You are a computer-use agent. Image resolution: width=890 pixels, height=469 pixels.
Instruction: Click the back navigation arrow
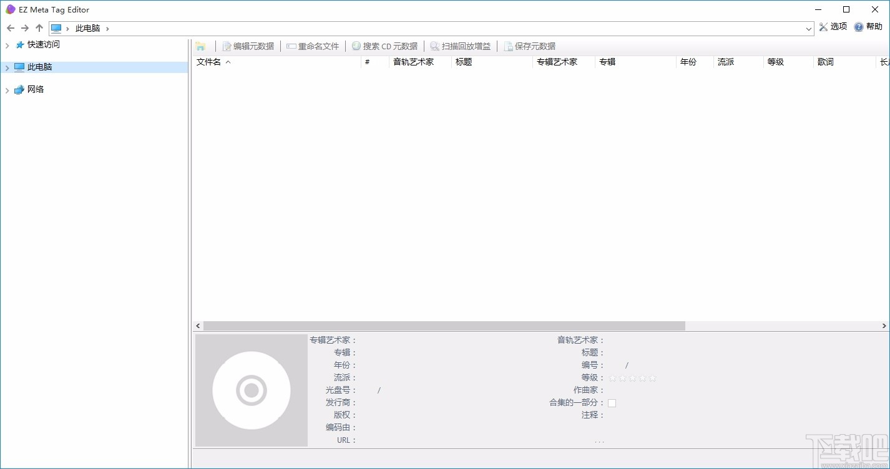coord(11,28)
